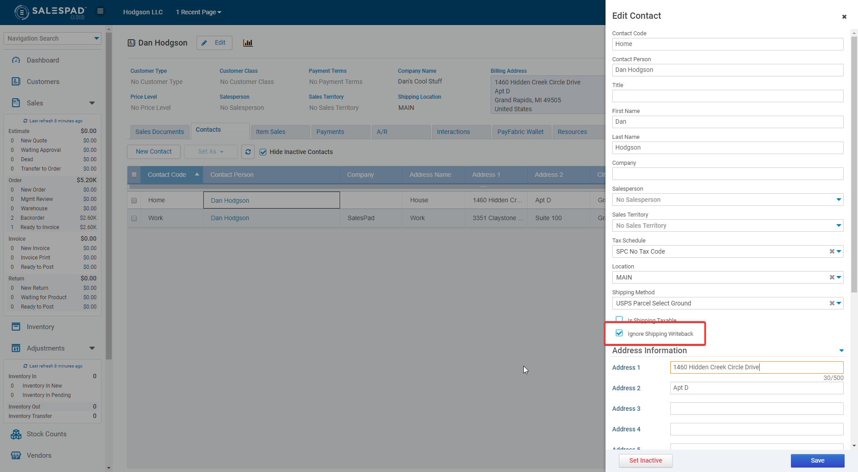Image resolution: width=858 pixels, height=472 pixels.
Task: Refresh the Sales pipeline counts
Action: coord(25,121)
